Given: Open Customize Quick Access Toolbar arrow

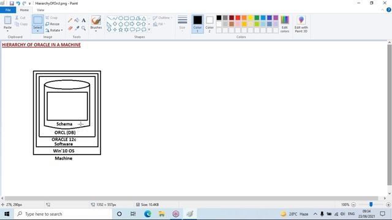Looking at the screenshot, I should (29, 4).
